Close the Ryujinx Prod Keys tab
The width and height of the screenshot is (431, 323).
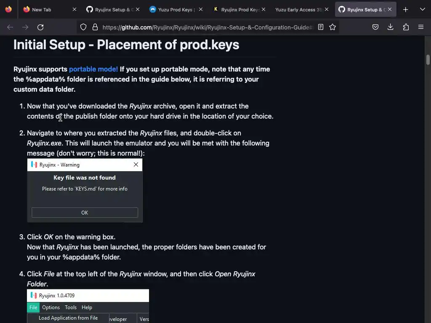tap(263, 9)
